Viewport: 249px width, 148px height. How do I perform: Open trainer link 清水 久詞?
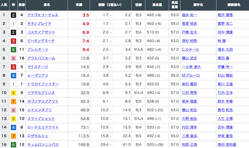[225, 49]
